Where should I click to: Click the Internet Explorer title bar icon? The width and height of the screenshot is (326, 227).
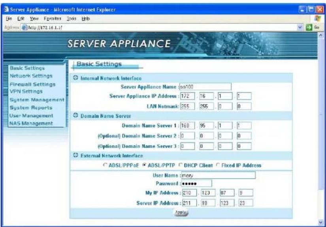6,9
